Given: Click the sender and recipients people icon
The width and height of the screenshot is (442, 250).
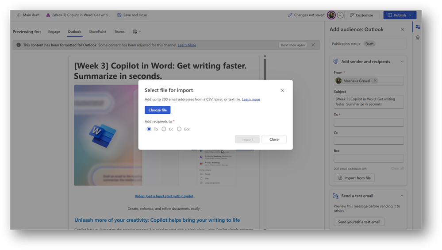Looking at the screenshot, I should click(x=336, y=61).
